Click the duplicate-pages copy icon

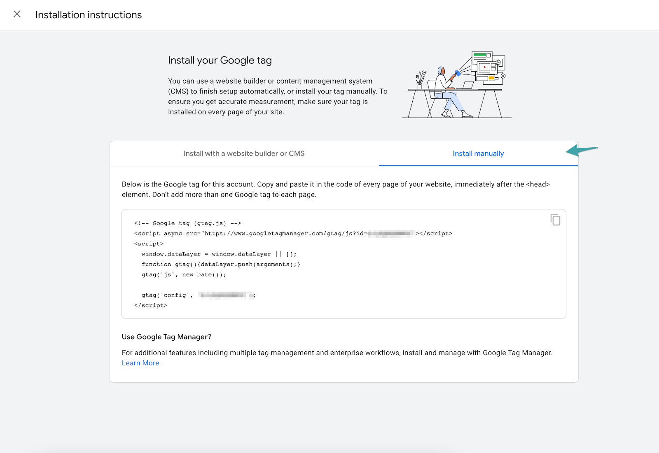tap(555, 220)
